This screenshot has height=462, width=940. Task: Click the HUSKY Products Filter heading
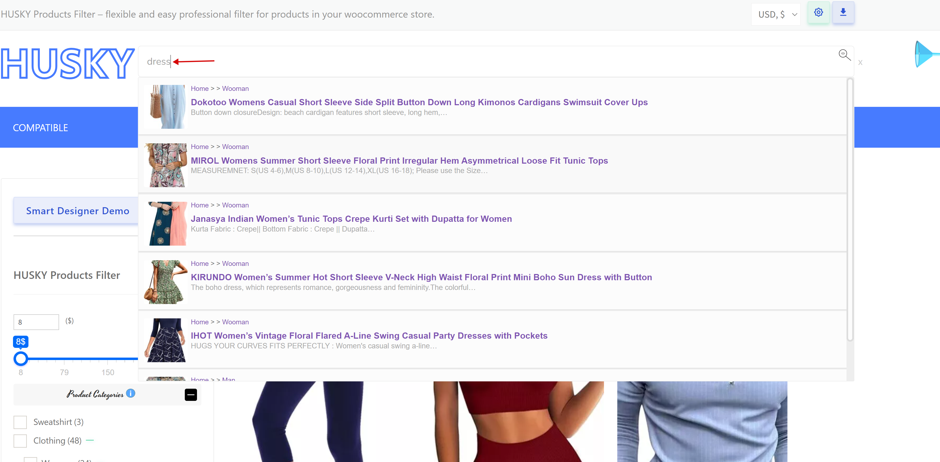67,275
